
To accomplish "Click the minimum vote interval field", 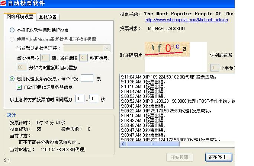I will point(80,99).
